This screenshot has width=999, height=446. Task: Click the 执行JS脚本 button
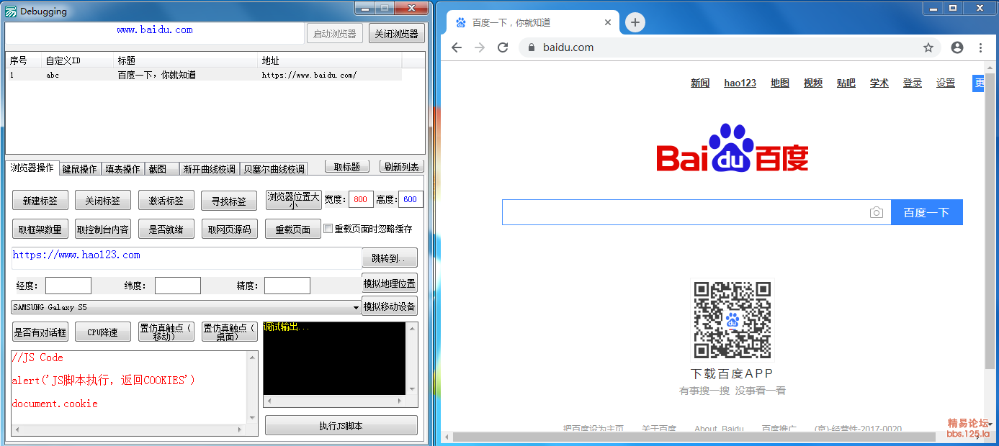(x=341, y=425)
